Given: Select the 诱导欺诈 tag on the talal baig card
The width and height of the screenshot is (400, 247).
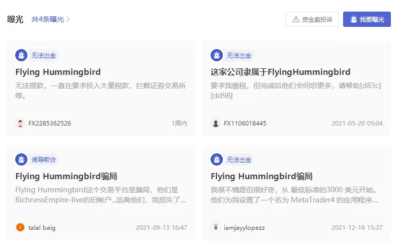Looking at the screenshot, I should tap(43, 160).
